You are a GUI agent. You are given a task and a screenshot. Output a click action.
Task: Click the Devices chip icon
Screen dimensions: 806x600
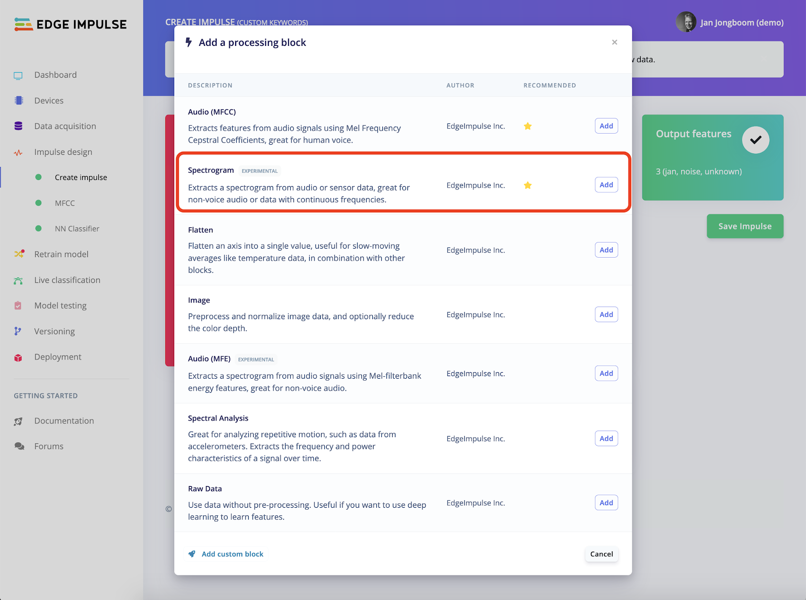coord(19,100)
